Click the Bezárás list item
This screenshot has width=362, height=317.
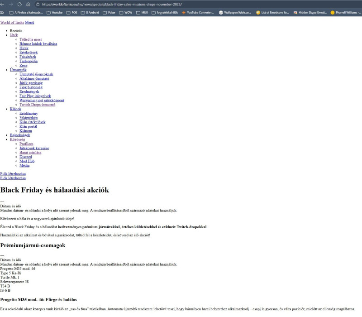coord(16,30)
